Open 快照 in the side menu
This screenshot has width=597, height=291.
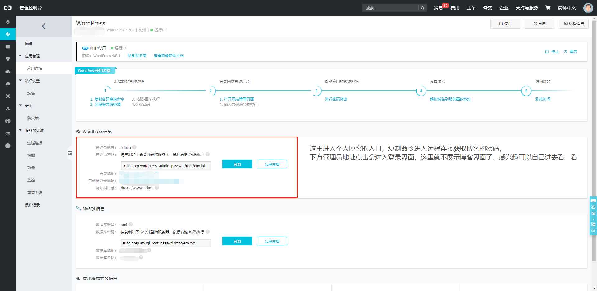click(44, 155)
